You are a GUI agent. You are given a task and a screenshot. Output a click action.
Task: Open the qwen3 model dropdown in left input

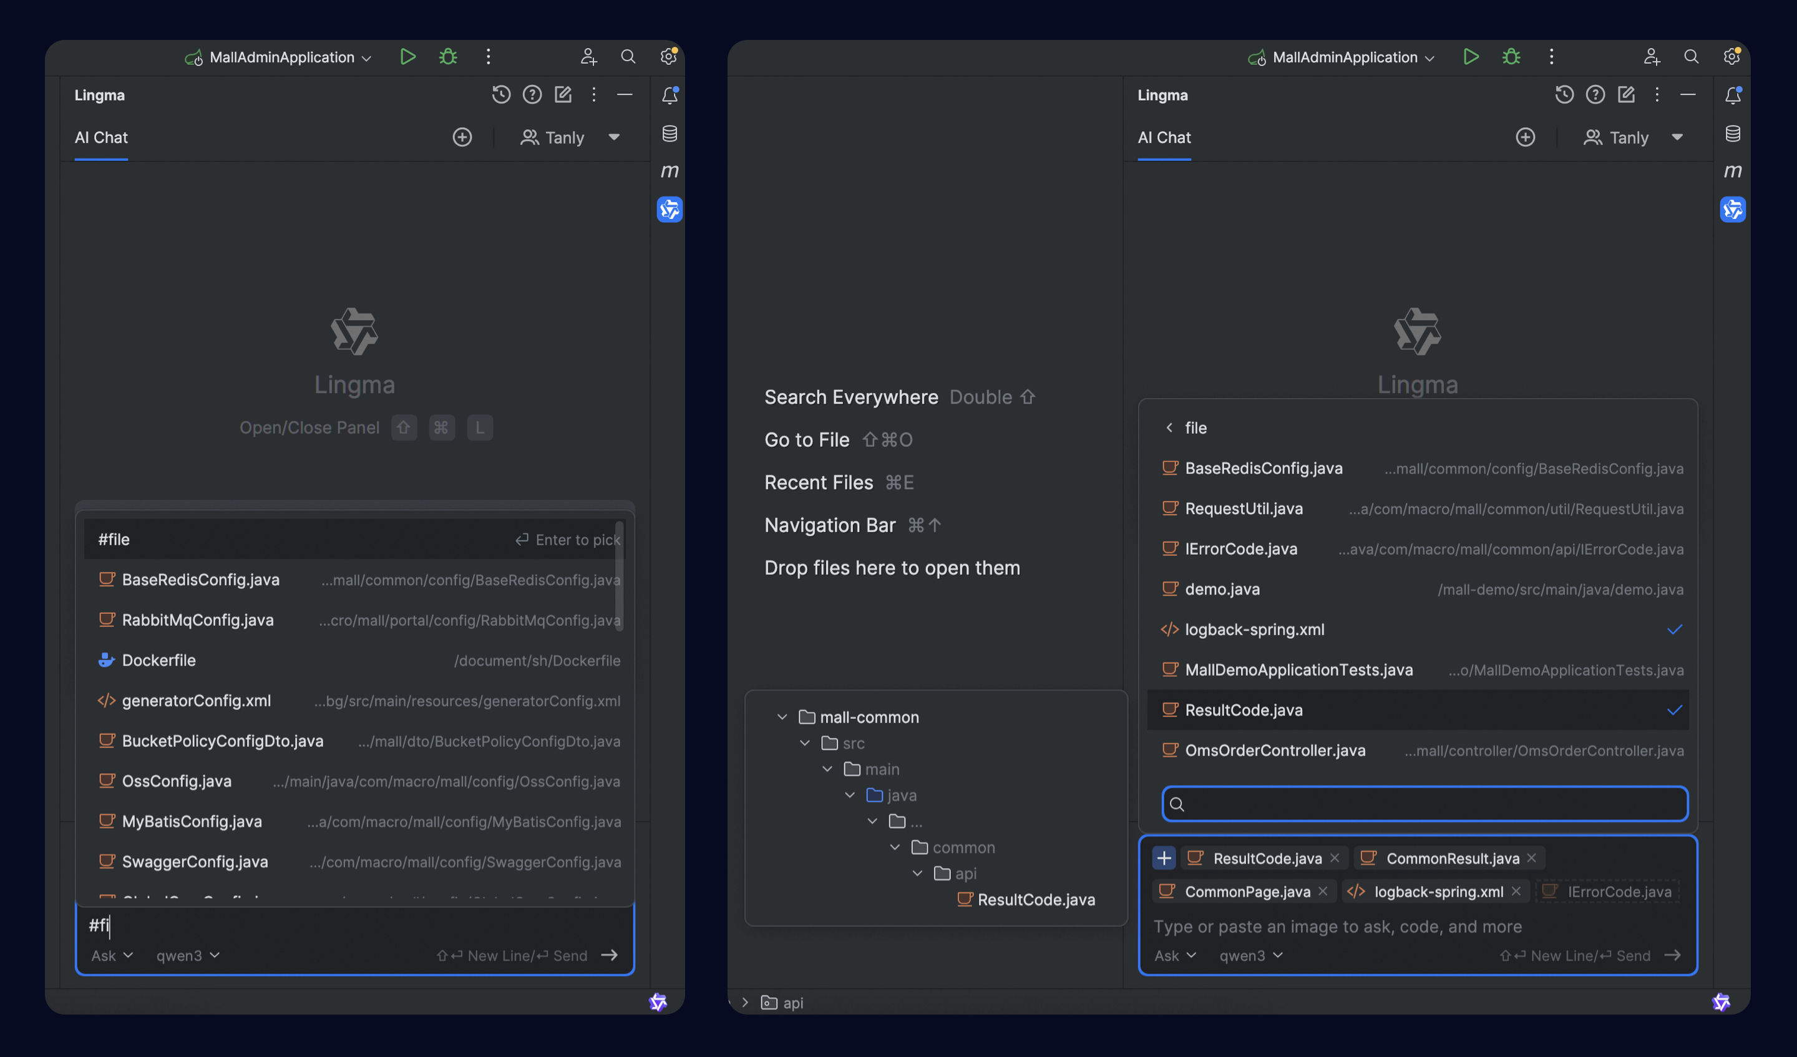(x=188, y=955)
